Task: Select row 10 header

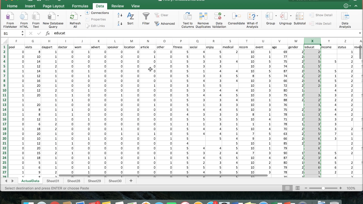Action: click(x=4, y=90)
